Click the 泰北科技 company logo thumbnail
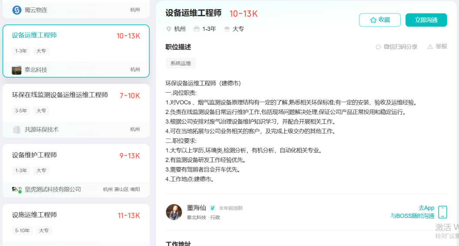This screenshot has width=459, height=246. coord(17,70)
